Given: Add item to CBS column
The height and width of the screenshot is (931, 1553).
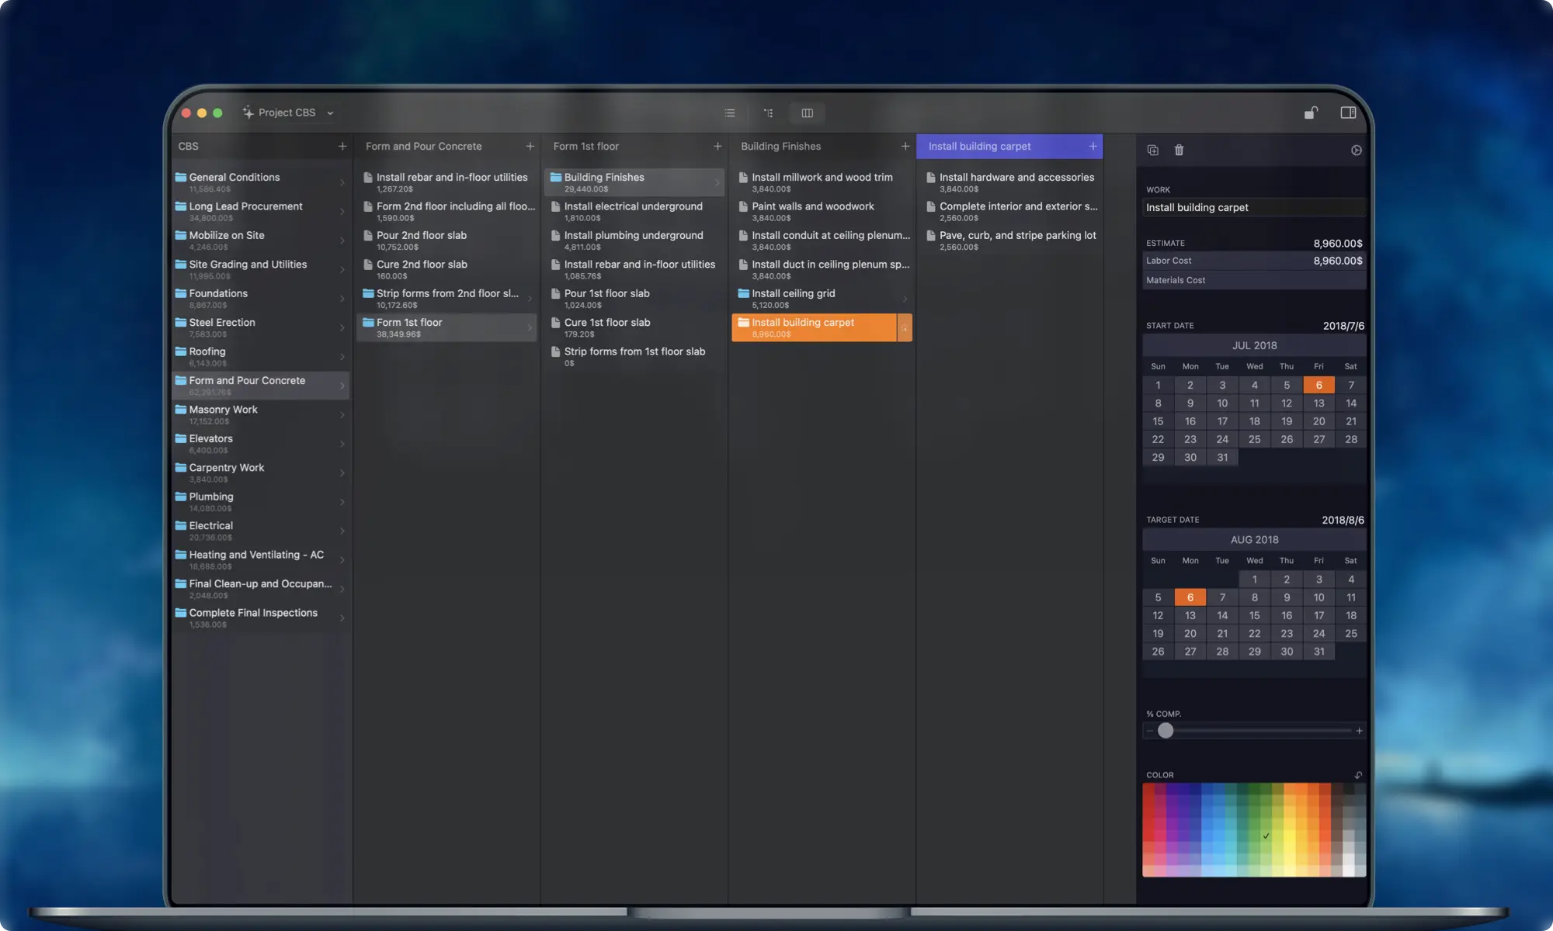Looking at the screenshot, I should (342, 147).
